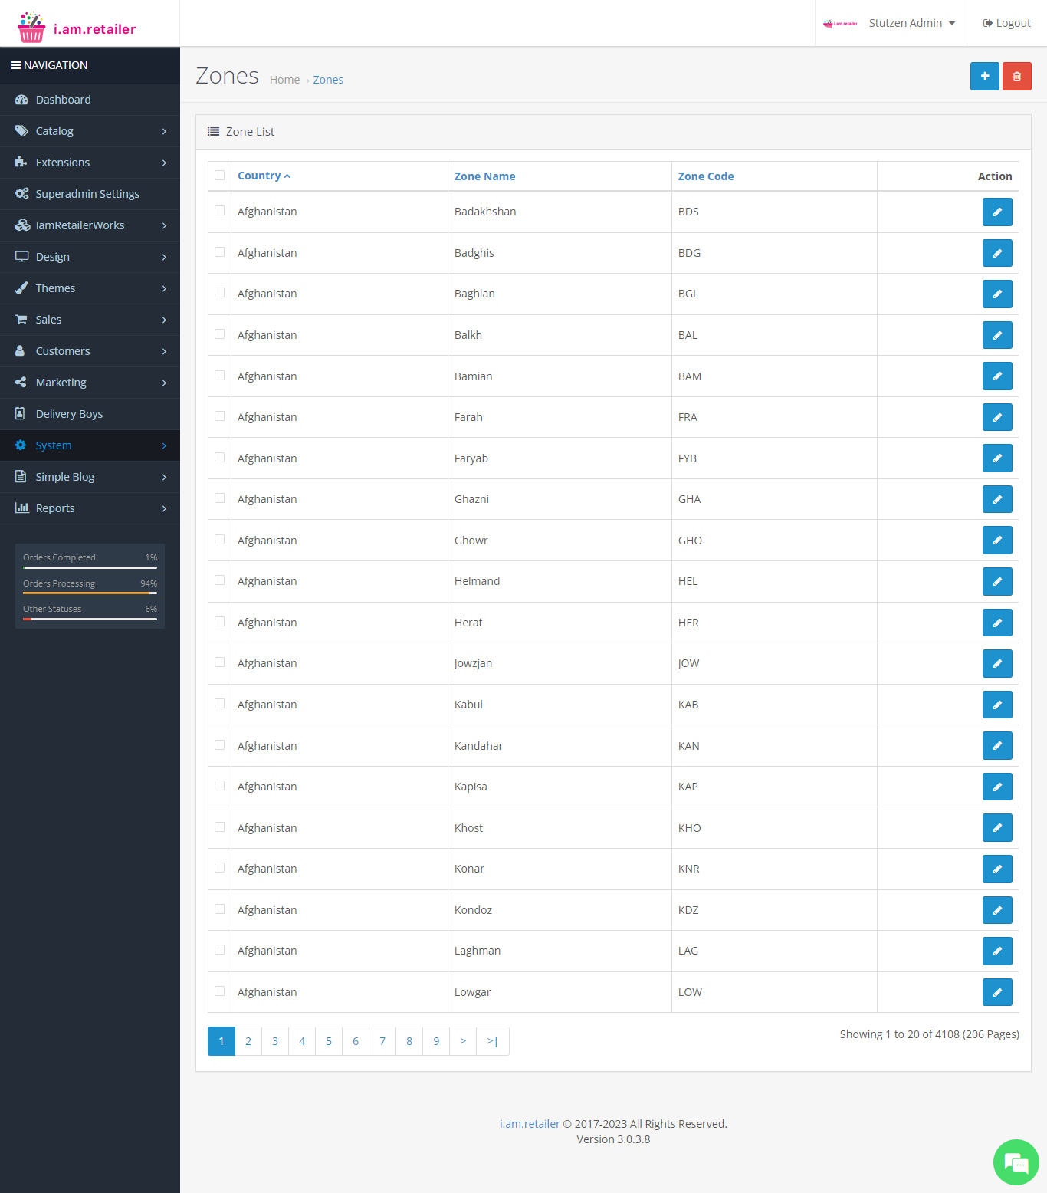This screenshot has width=1047, height=1193.
Task: Check the Kandahar row checkbox
Action: (x=220, y=744)
